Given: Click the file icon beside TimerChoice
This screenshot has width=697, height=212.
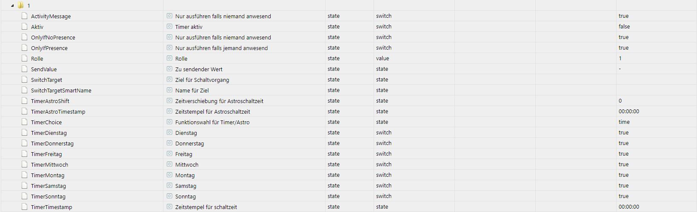Looking at the screenshot, I should coord(25,122).
